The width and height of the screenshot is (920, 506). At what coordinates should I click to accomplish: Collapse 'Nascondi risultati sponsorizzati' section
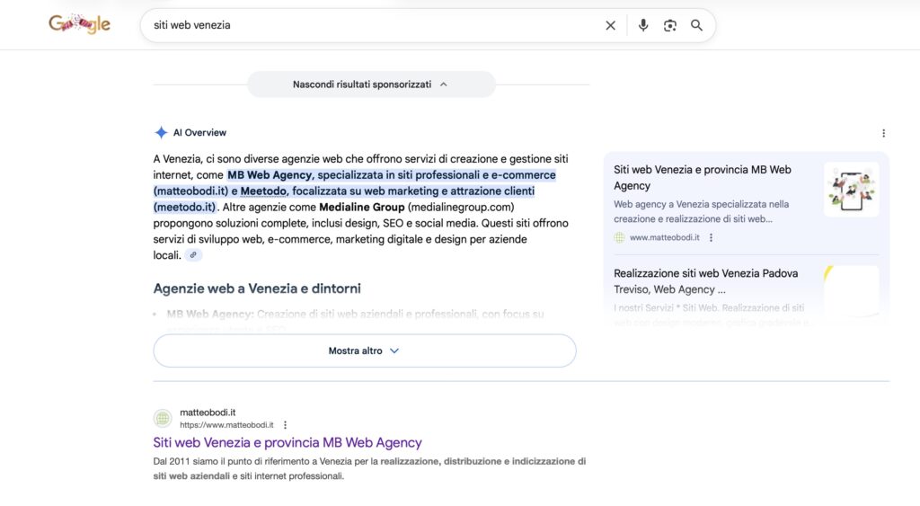pyautogui.click(x=371, y=84)
